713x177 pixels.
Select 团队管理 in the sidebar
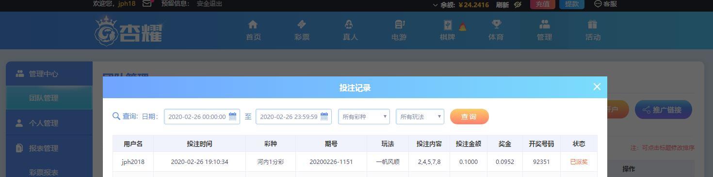pyautogui.click(x=49, y=98)
